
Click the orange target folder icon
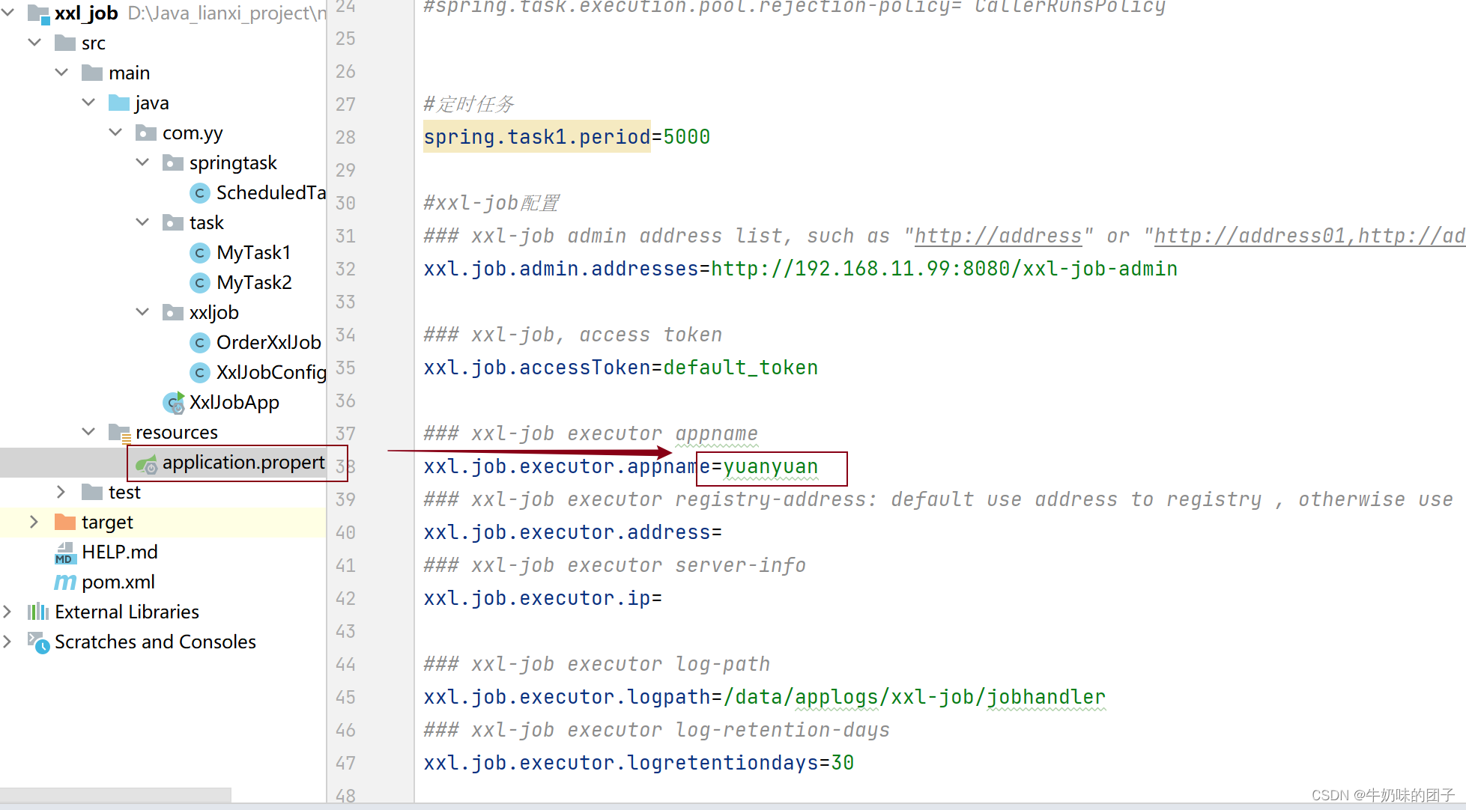65,523
